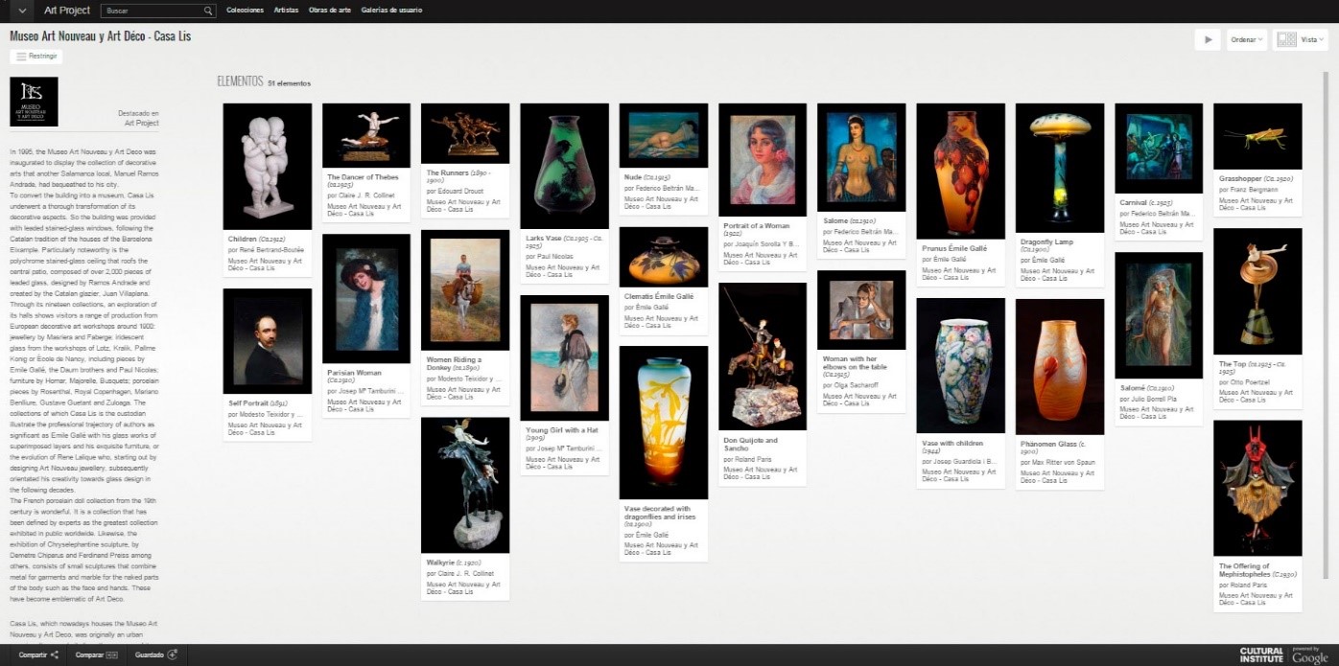Open Galerías de usuario in navigation

(391, 11)
